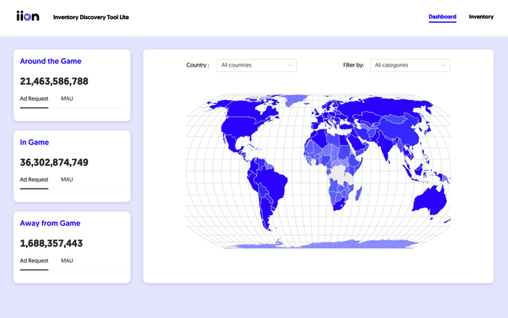The height and width of the screenshot is (318, 508).
Task: Click Australia on the world map
Action: click(x=428, y=197)
